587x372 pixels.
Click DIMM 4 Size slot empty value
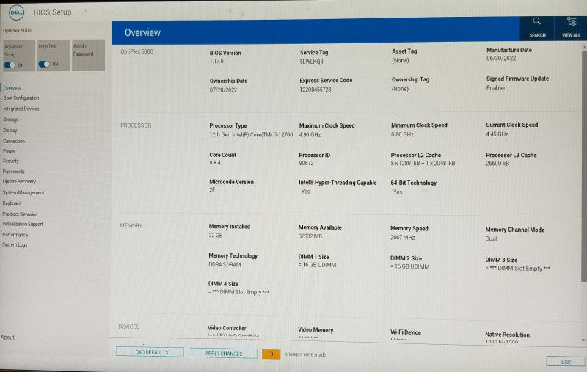click(x=238, y=292)
